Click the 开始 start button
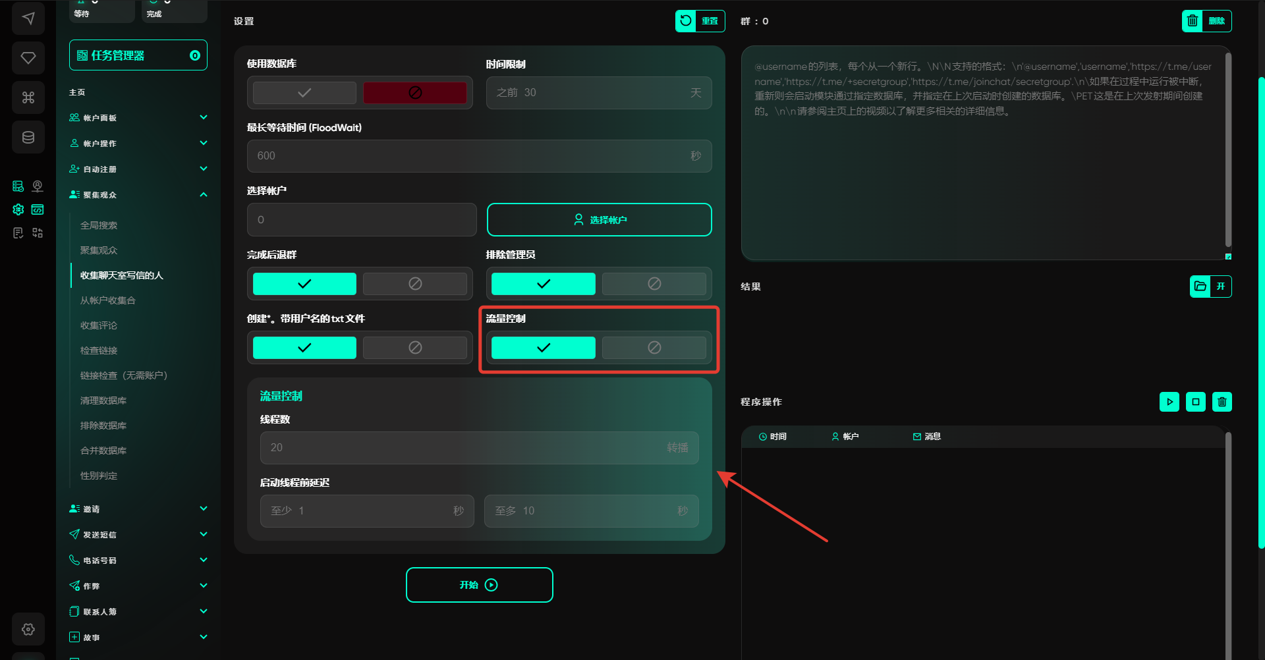The image size is (1265, 660). [479, 585]
